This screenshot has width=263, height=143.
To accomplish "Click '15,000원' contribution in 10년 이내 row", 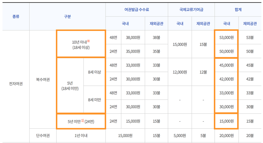I will pos(180,44).
